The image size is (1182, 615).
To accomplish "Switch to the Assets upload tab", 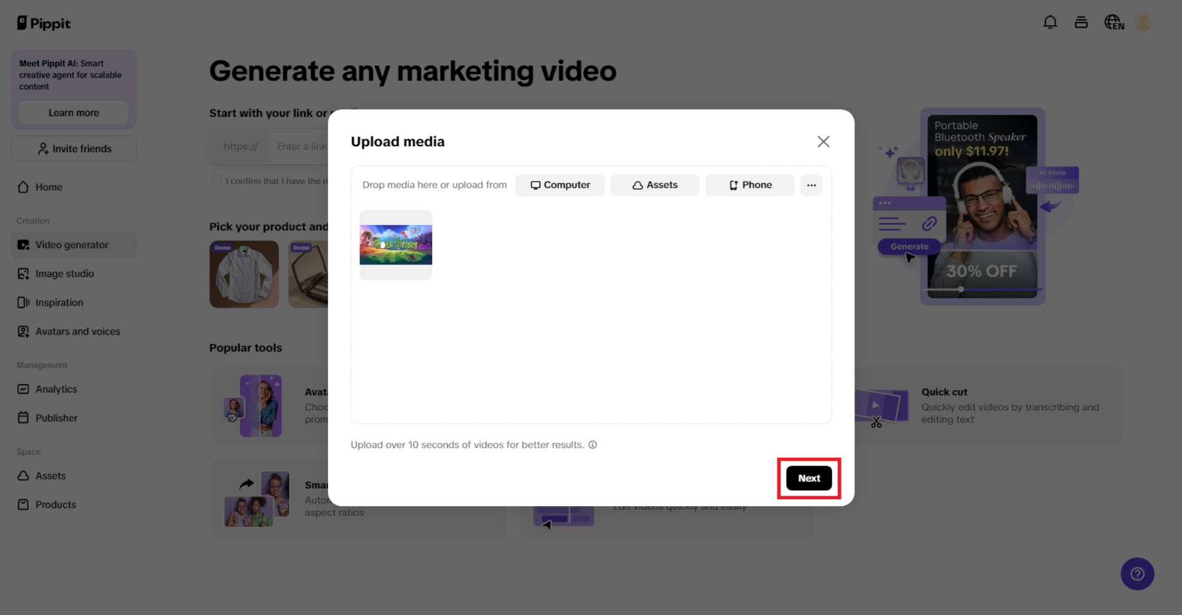I will (654, 184).
